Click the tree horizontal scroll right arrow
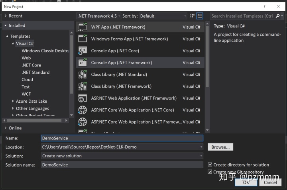 point(66,120)
